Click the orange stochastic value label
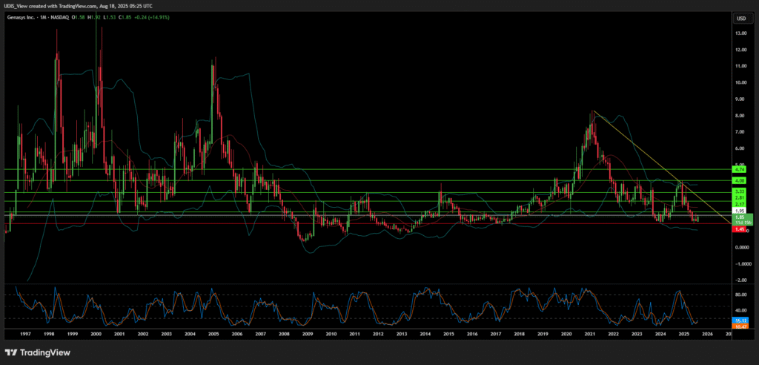 (x=740, y=326)
